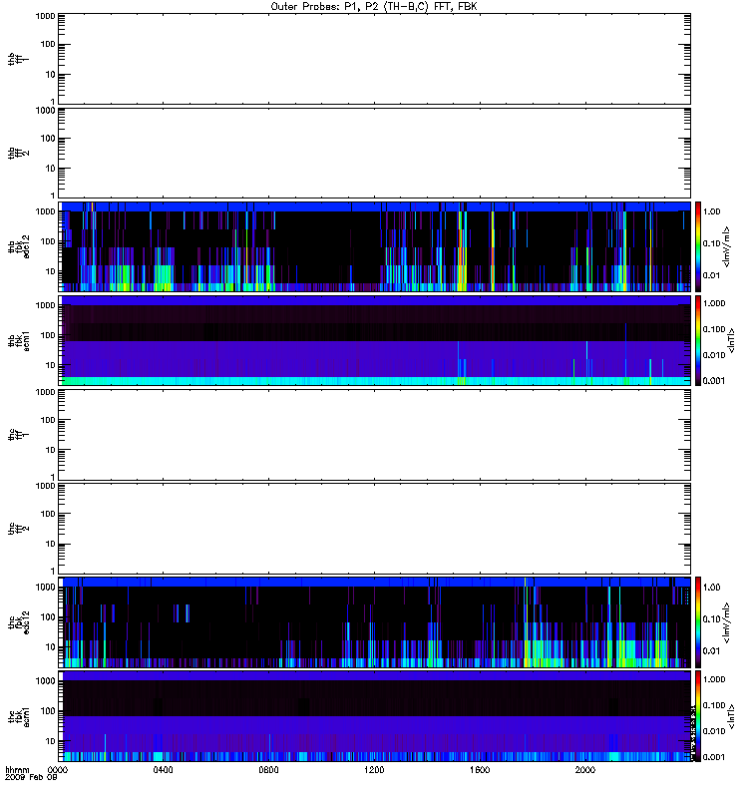Click the "thc fff 1" axis label
The width and height of the screenshot is (748, 798).
[x=18, y=435]
